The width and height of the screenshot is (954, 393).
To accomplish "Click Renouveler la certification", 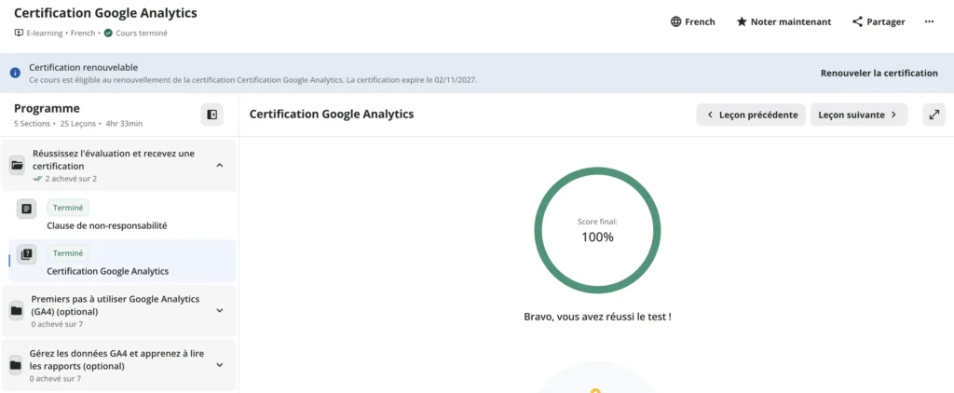I will pyautogui.click(x=879, y=73).
